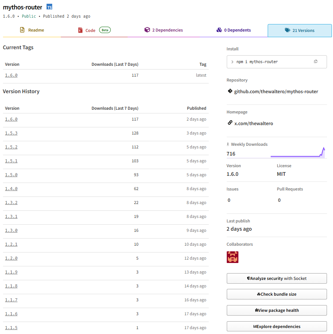Click Check bundle size button
The width and height of the screenshot is (333, 334).
click(x=277, y=294)
